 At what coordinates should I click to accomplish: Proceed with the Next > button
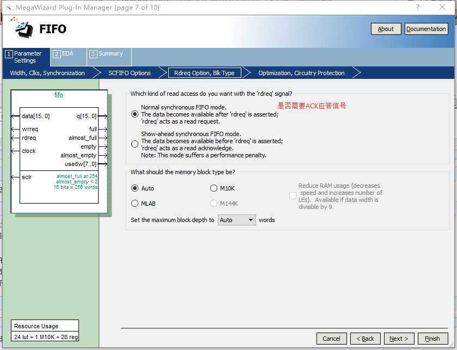coord(399,339)
